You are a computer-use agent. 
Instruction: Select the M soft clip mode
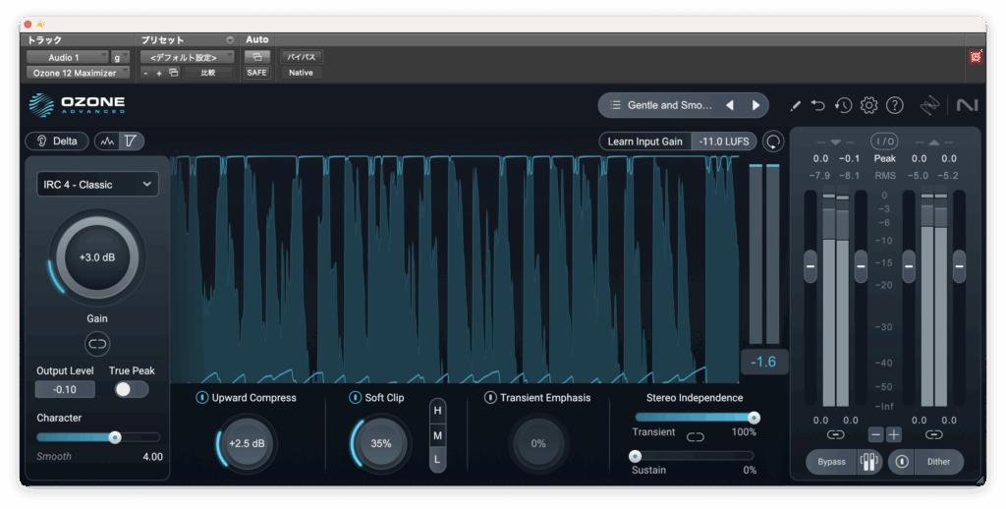point(437,434)
